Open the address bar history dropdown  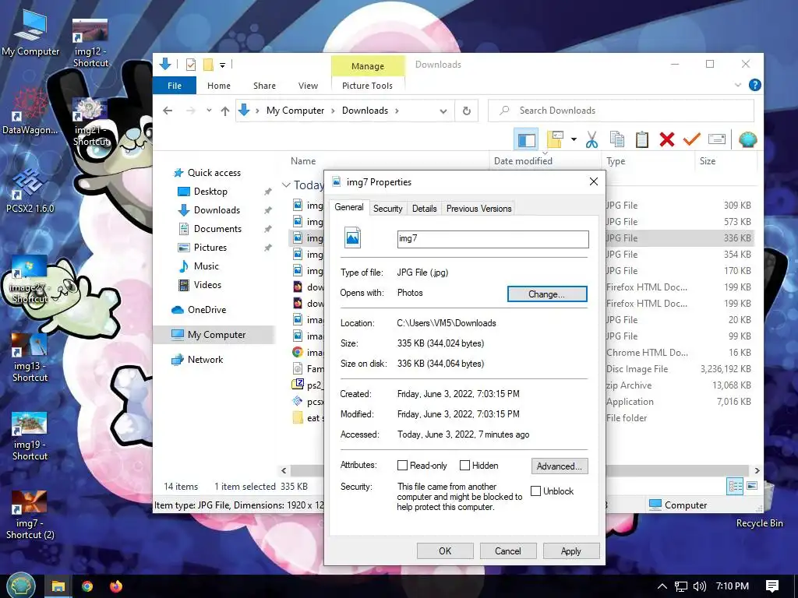click(443, 111)
